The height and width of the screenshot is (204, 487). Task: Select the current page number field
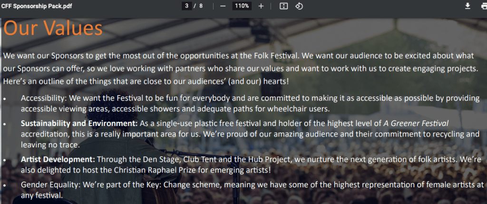point(187,6)
